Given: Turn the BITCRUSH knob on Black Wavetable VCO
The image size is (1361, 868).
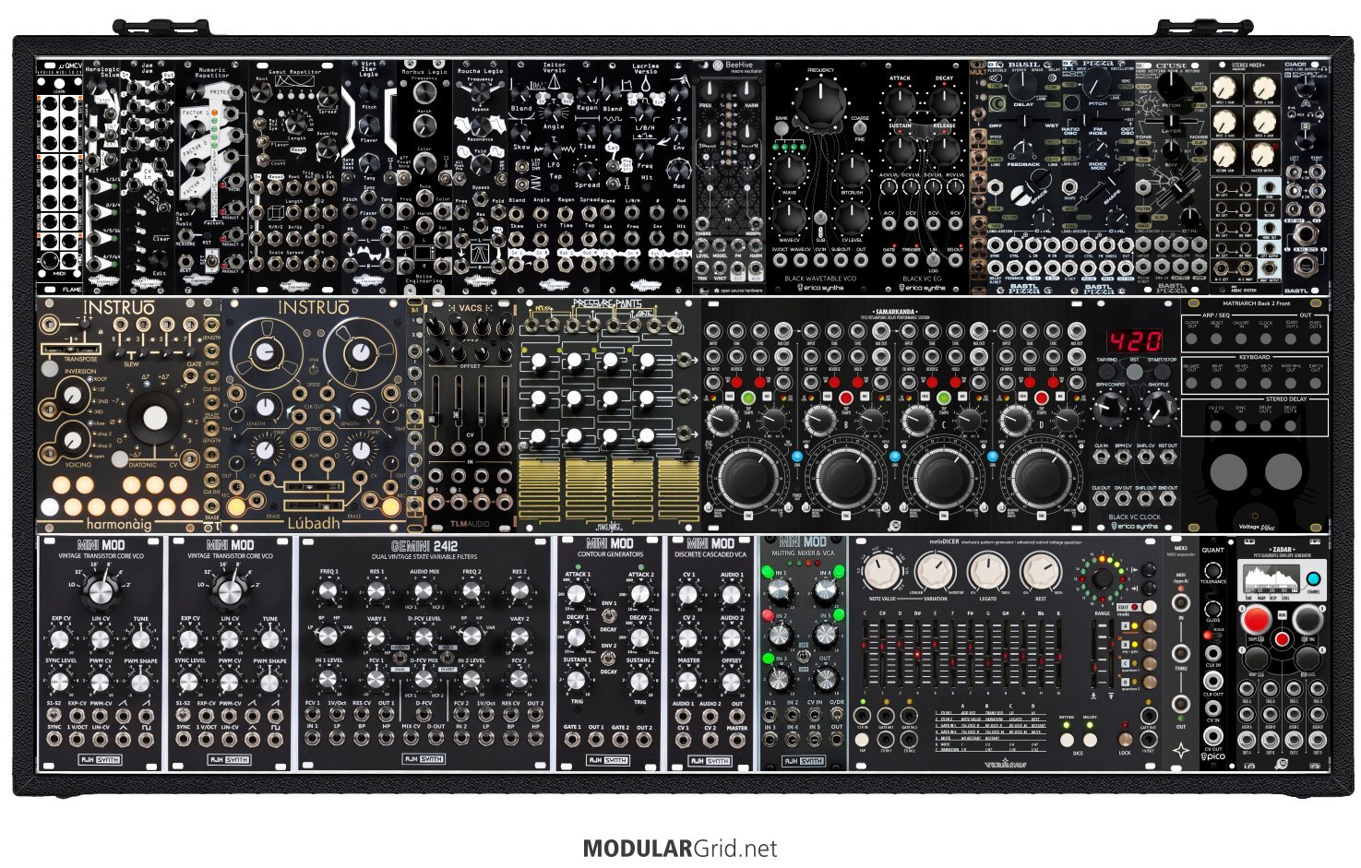Looking at the screenshot, I should (x=851, y=171).
